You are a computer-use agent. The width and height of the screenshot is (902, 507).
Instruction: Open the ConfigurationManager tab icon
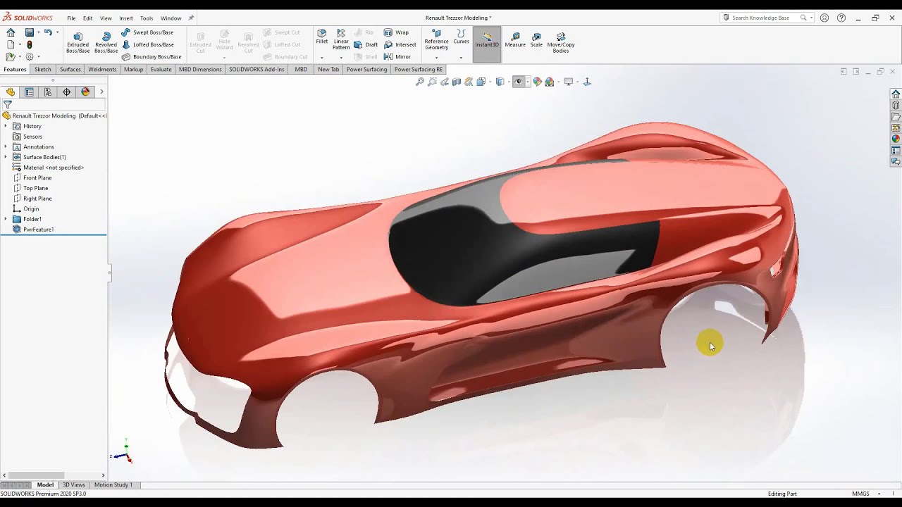(48, 92)
